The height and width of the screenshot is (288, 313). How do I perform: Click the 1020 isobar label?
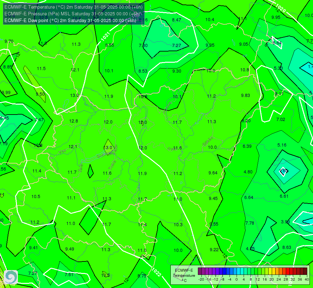281,9
